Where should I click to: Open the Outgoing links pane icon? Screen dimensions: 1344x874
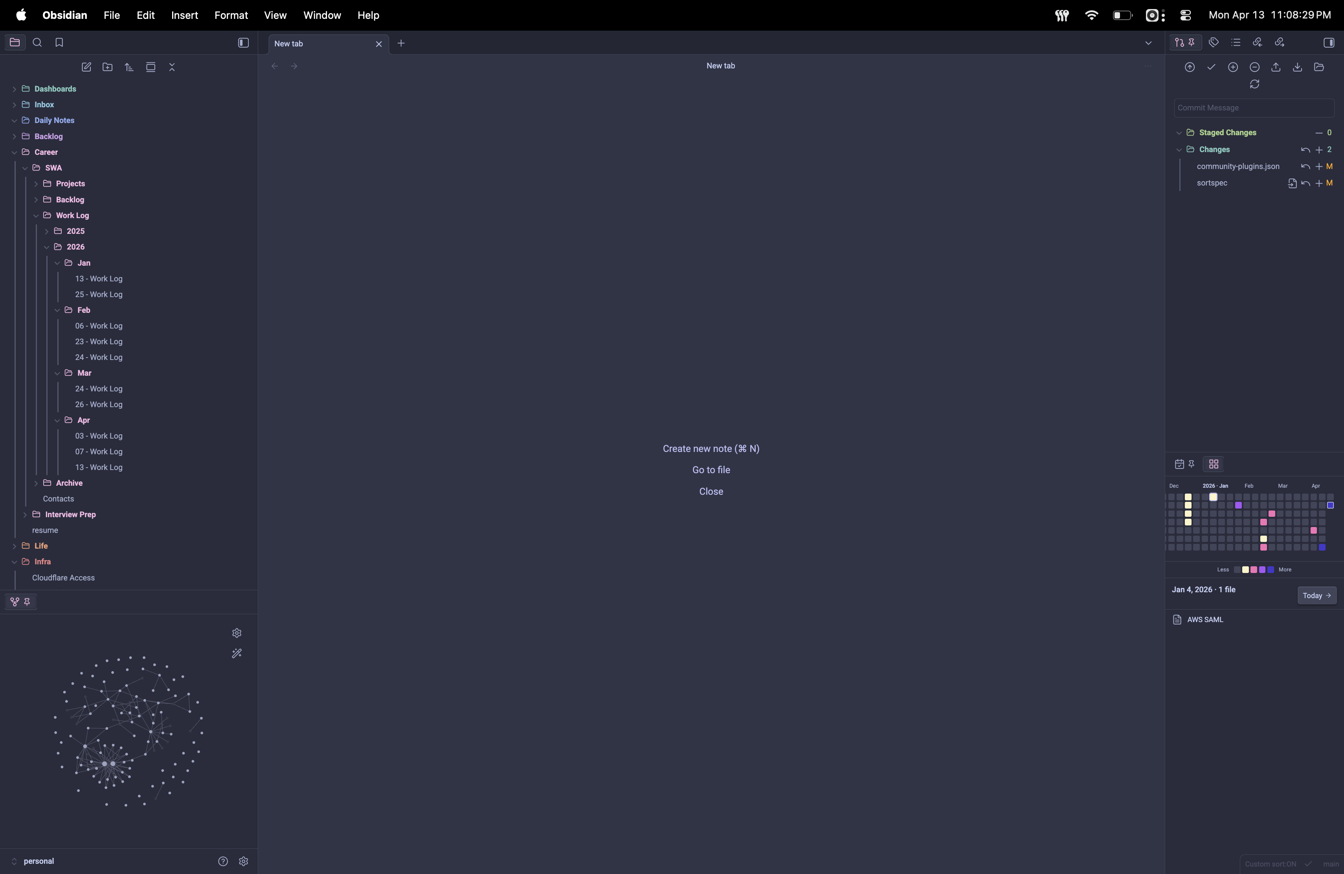click(1280, 42)
